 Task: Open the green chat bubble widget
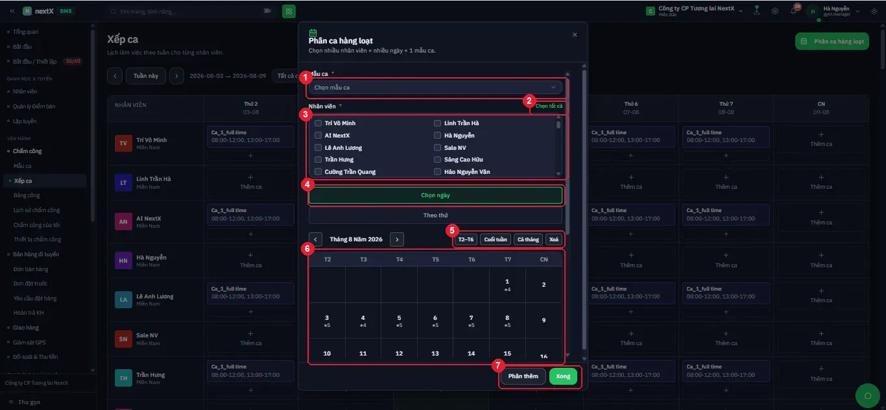(867, 394)
